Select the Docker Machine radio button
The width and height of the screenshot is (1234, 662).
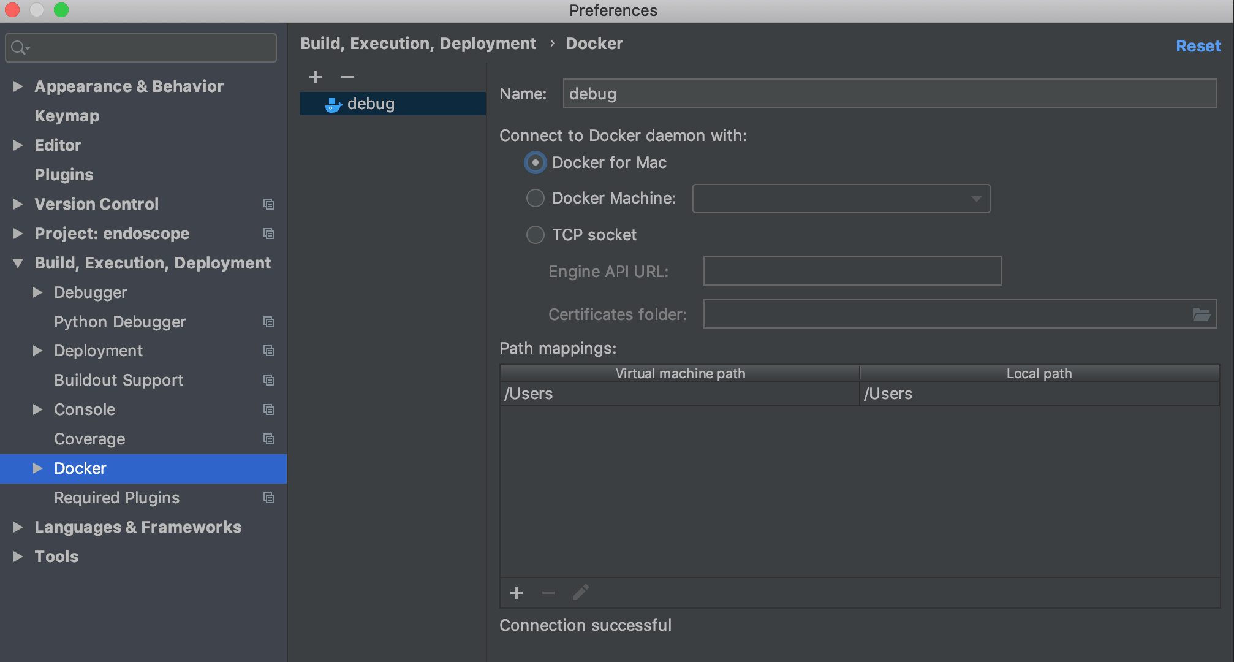535,198
